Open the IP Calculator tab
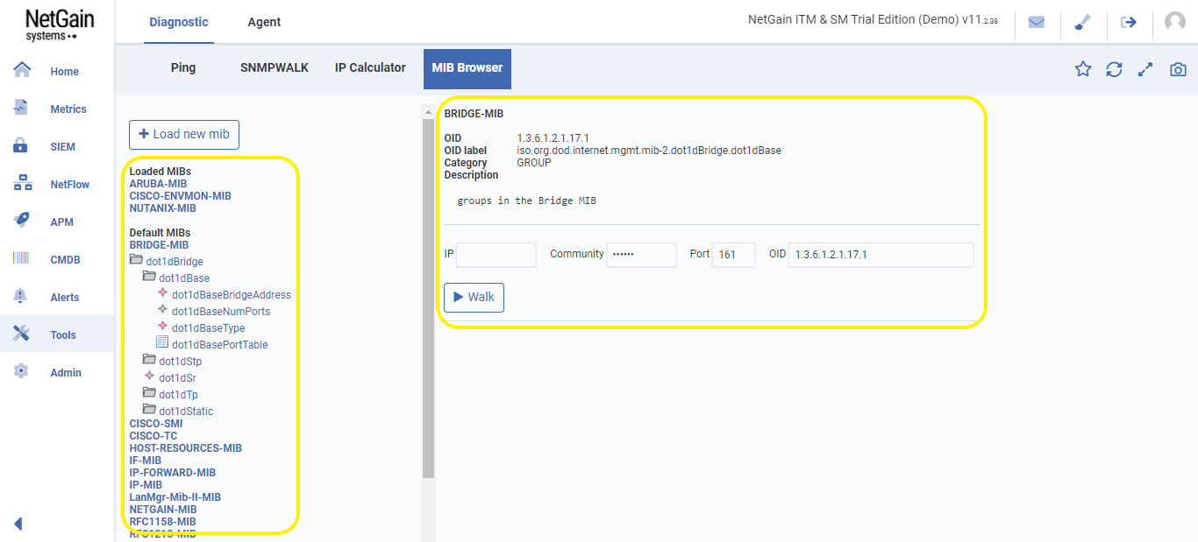 370,67
